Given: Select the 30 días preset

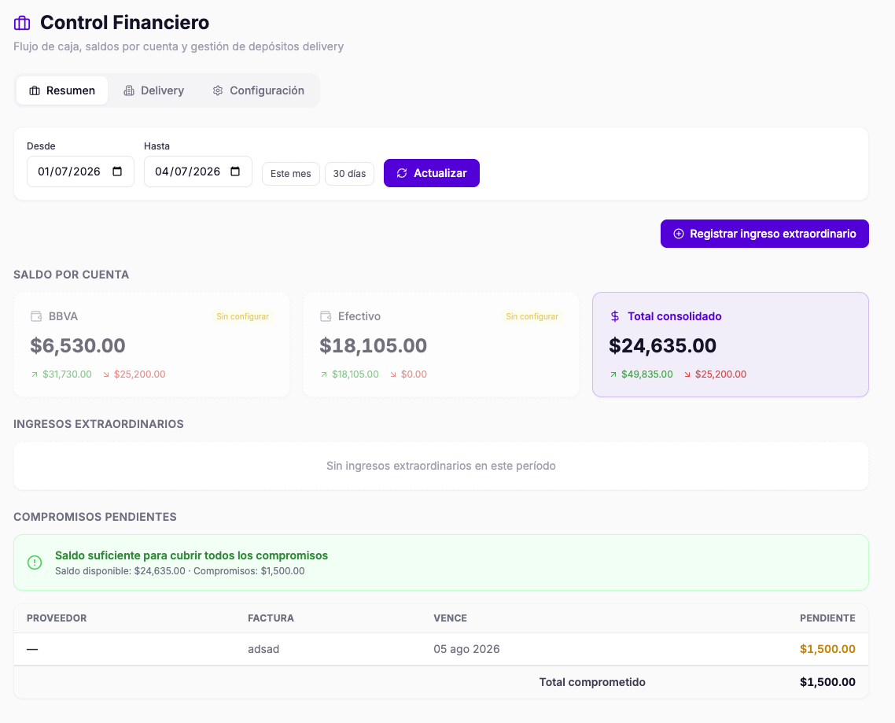Looking at the screenshot, I should tap(349, 174).
